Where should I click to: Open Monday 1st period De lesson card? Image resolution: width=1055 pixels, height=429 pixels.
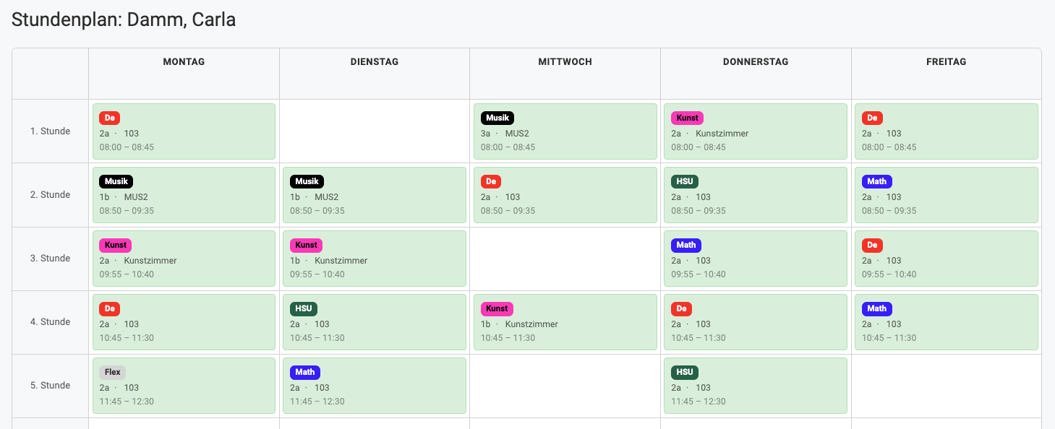click(184, 131)
